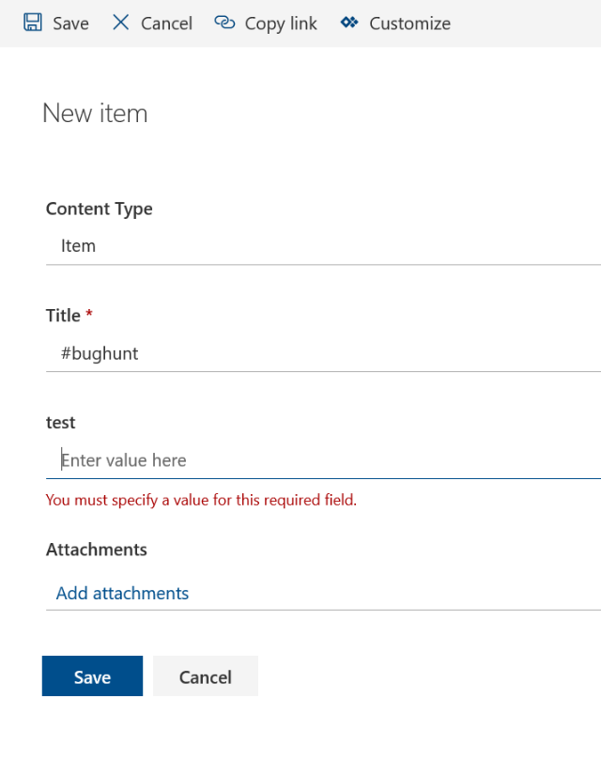
Task: Click the test field 'Enter value here'
Action: (323, 460)
